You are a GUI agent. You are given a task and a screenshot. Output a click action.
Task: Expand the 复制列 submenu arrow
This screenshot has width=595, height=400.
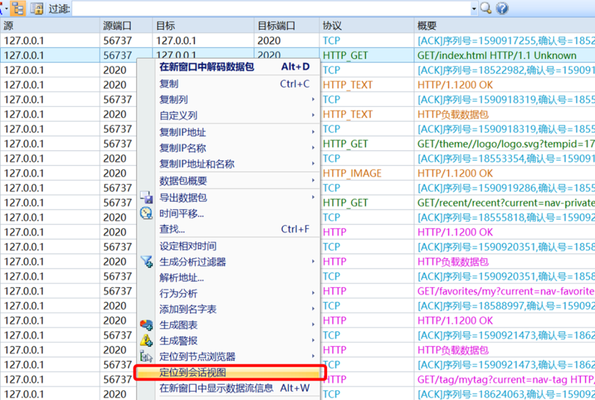coord(313,100)
